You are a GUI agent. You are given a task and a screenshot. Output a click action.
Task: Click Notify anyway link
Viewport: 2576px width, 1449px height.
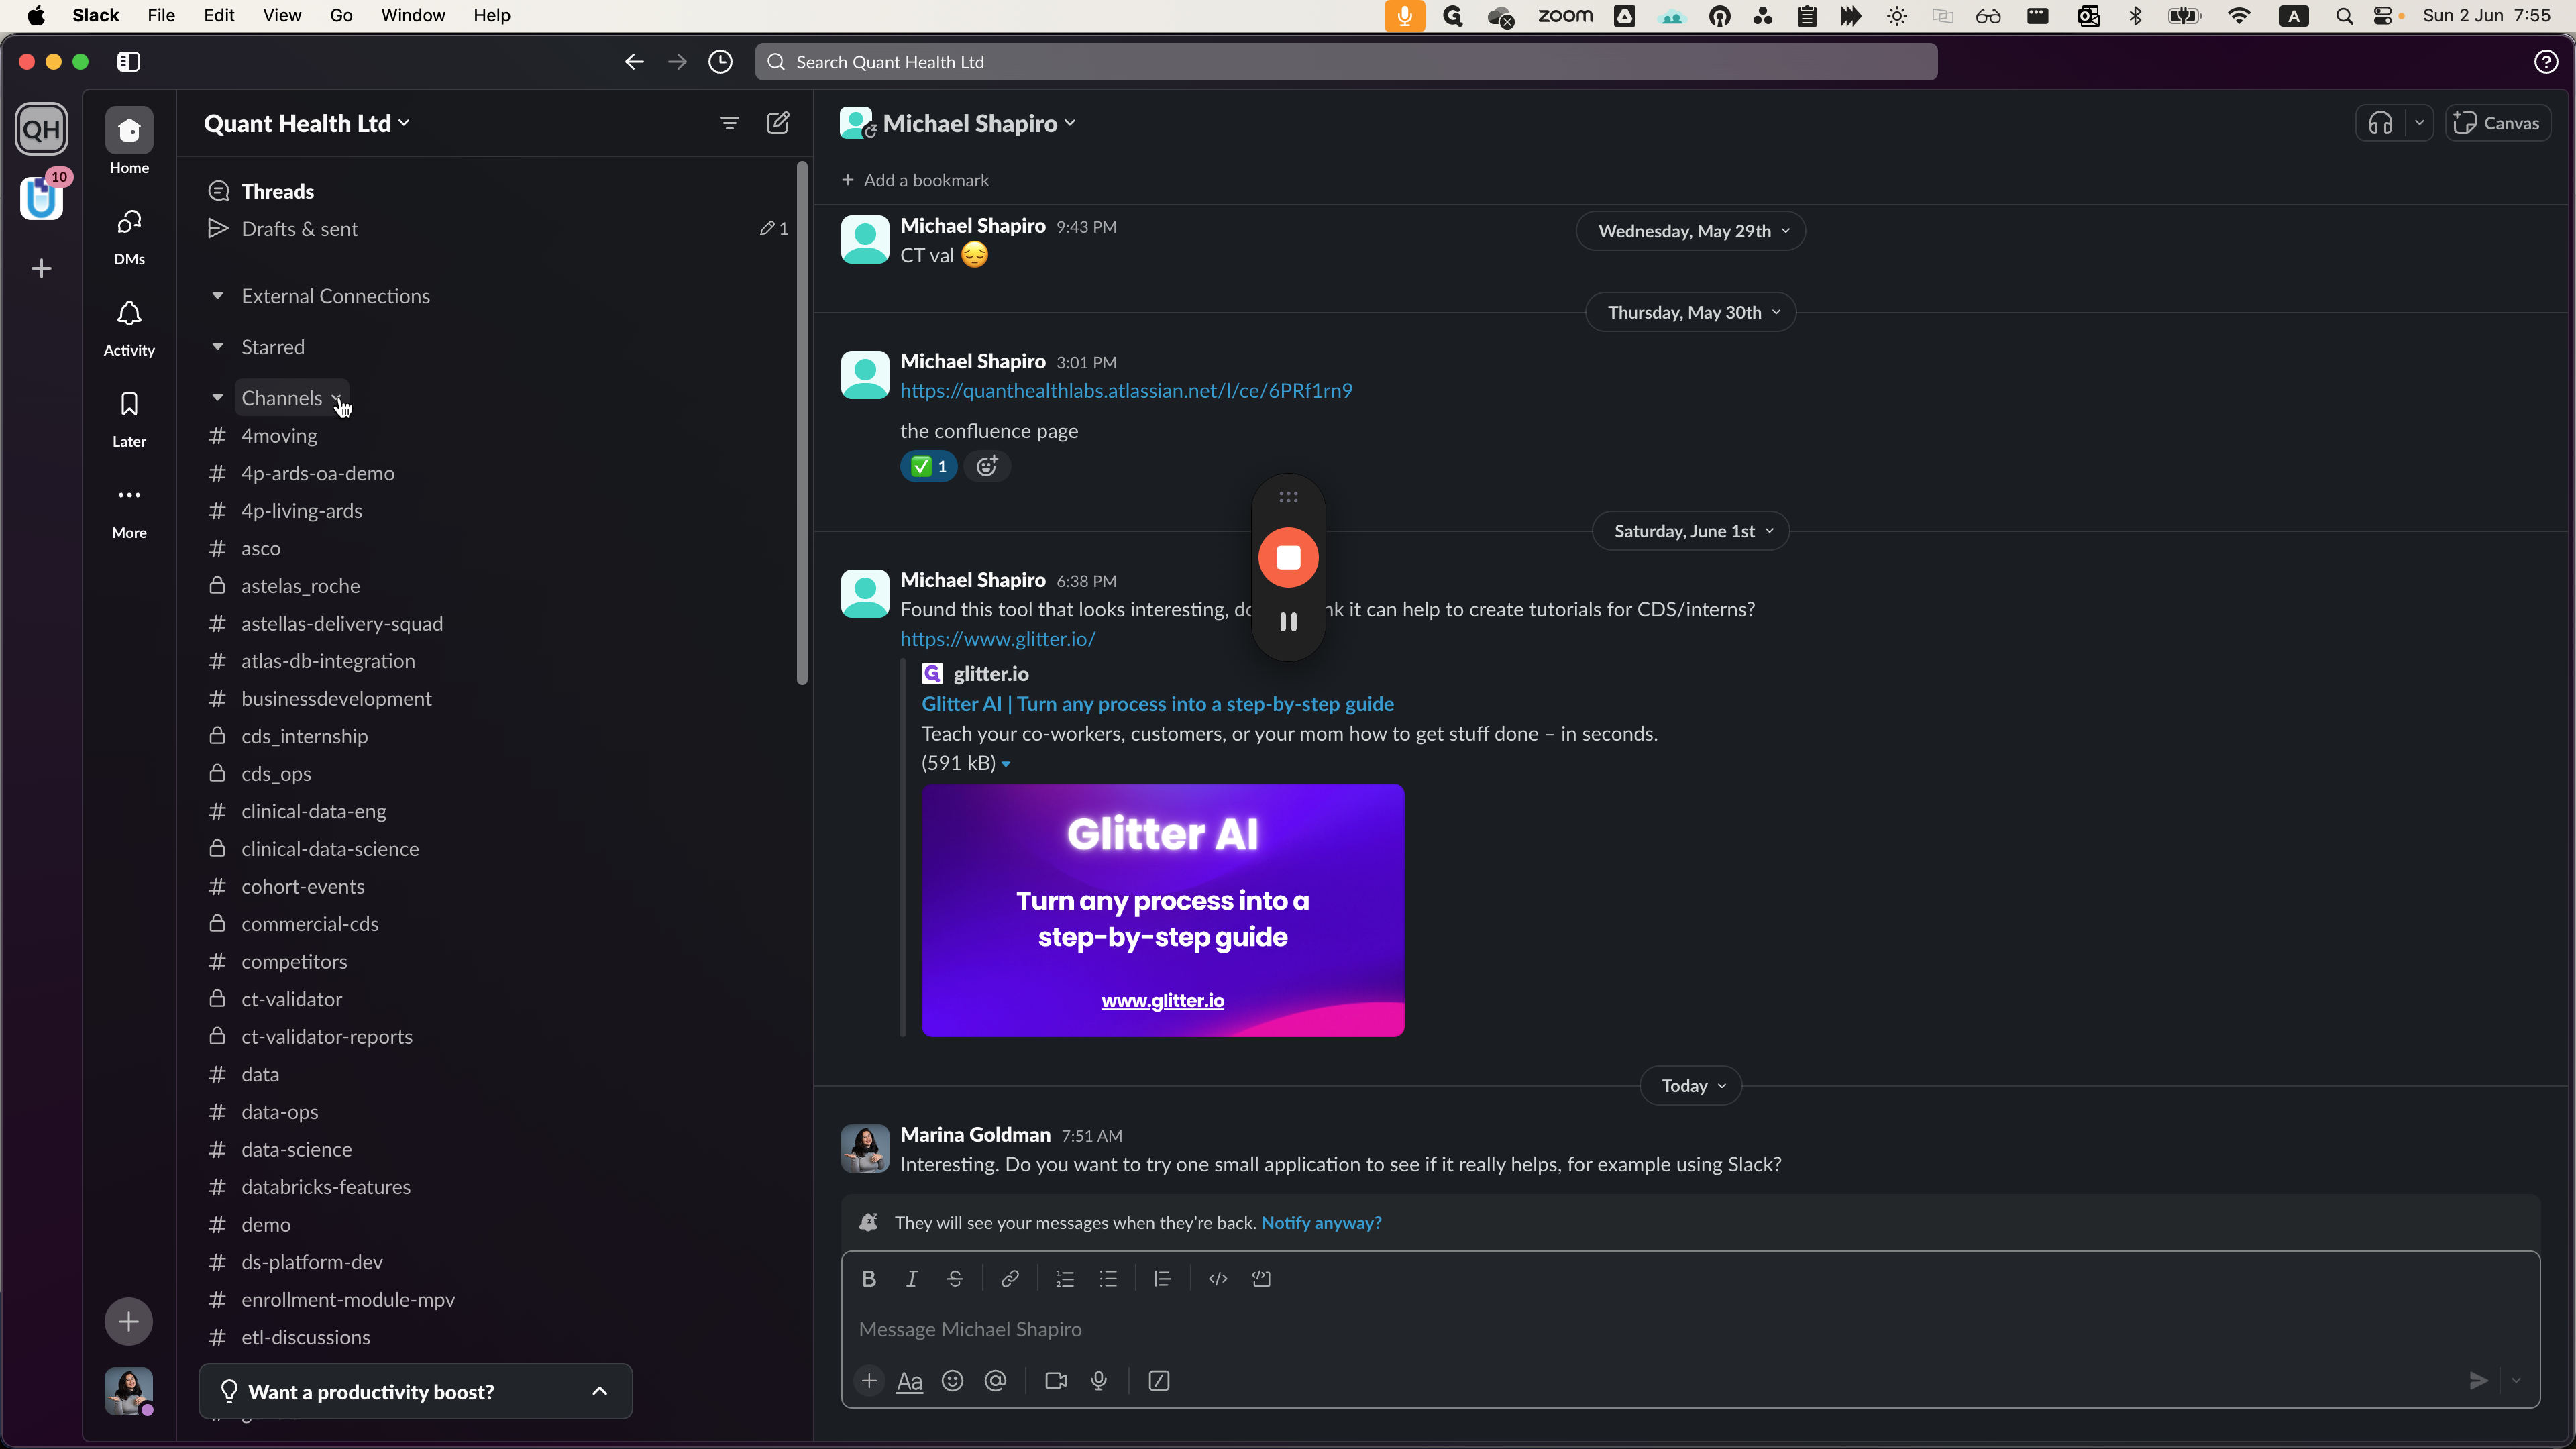[x=1321, y=1223]
